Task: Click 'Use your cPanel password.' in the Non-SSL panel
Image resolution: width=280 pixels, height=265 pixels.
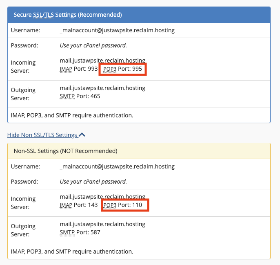Action: point(93,182)
